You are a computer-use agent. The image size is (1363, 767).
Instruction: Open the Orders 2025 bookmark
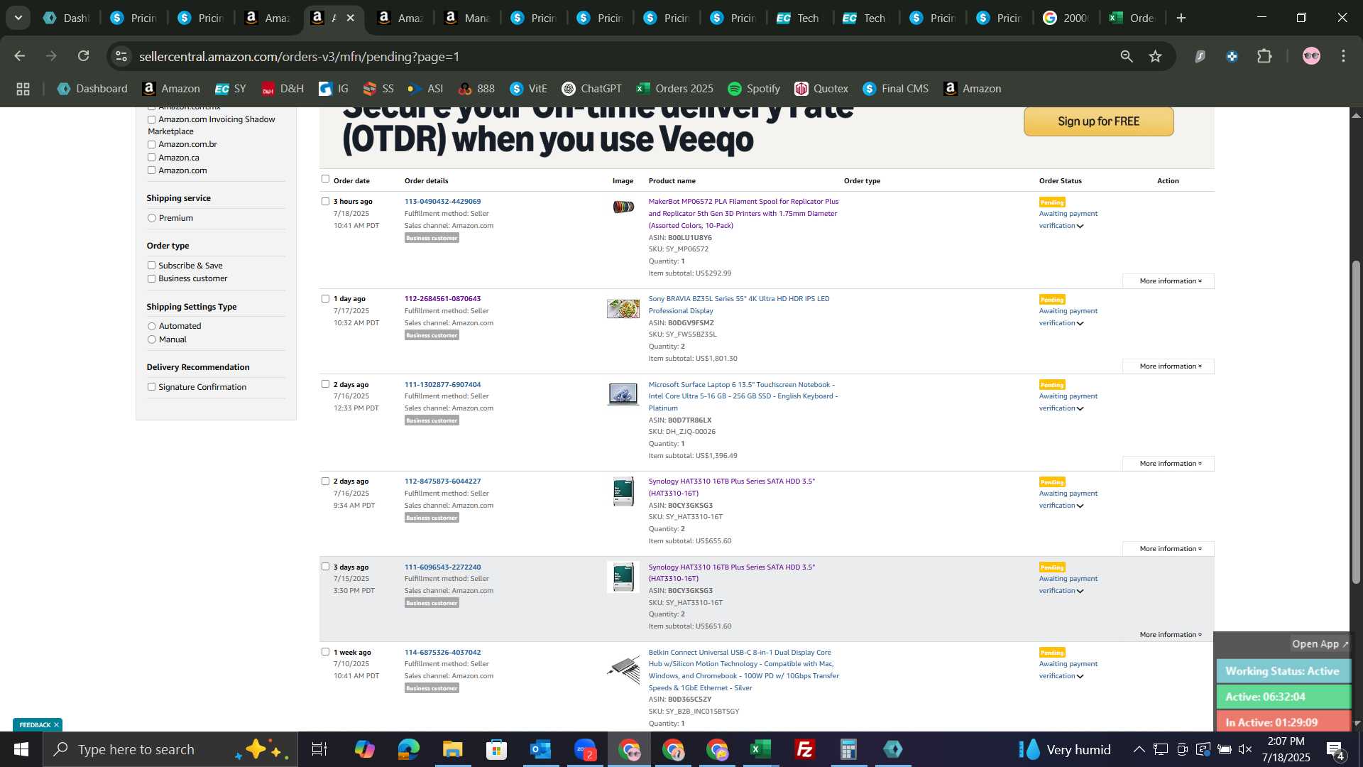[674, 89]
